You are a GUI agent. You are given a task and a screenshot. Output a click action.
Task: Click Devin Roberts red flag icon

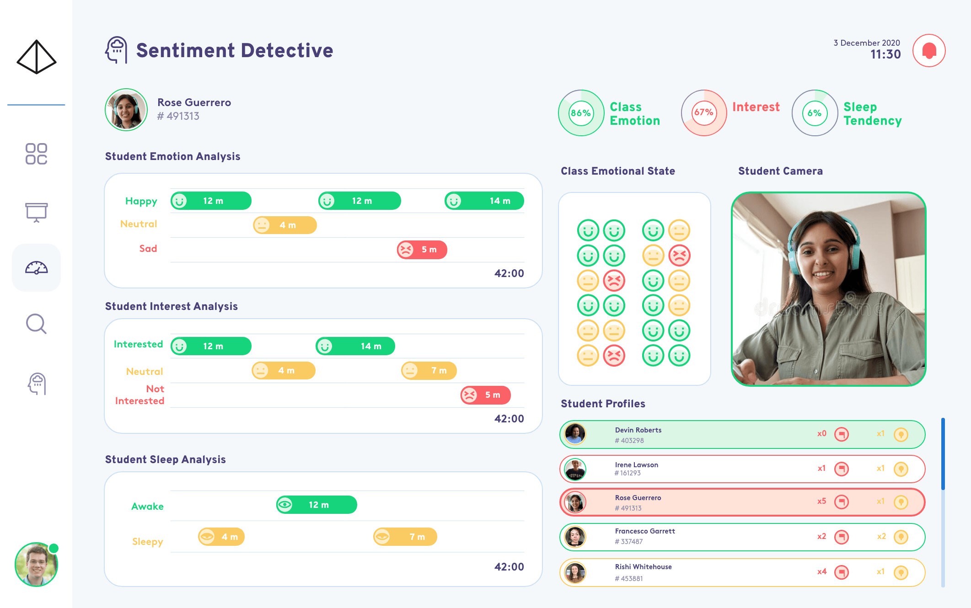pos(841,434)
